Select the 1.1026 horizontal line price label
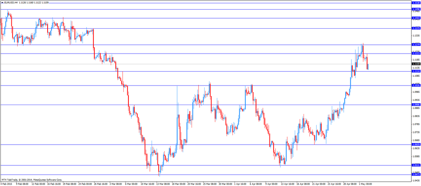 click(x=416, y=85)
